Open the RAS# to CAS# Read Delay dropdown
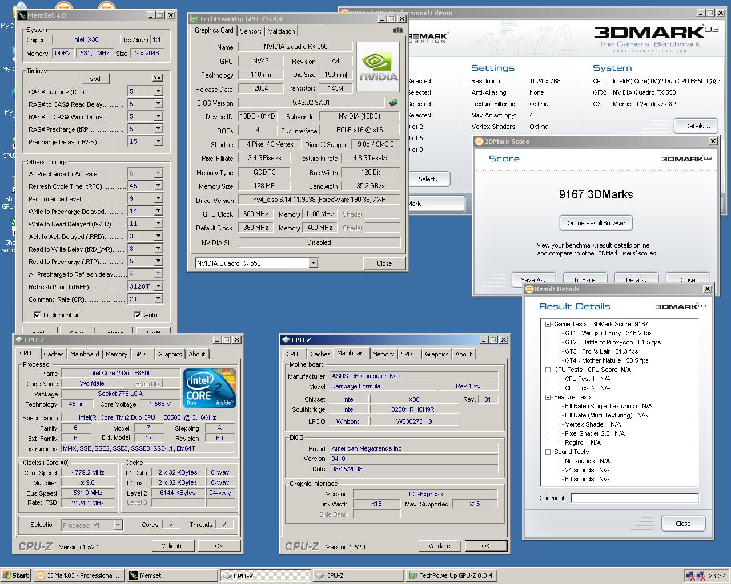The image size is (731, 584). [158, 104]
